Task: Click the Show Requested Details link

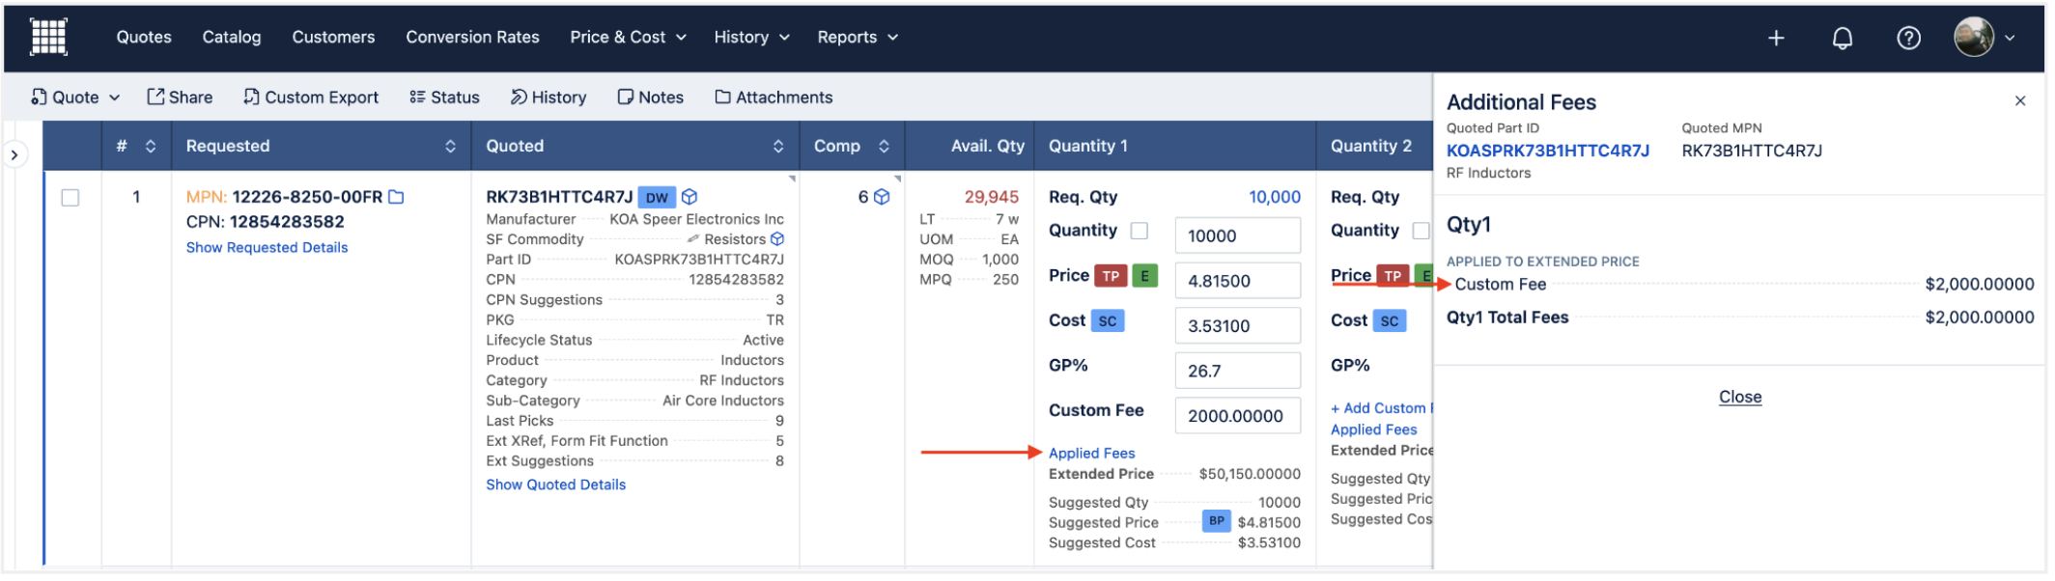Action: coord(267,248)
